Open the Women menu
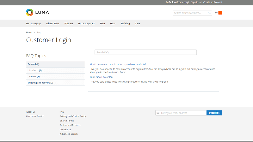The width and height of the screenshot is (253, 142). pyautogui.click(x=69, y=24)
